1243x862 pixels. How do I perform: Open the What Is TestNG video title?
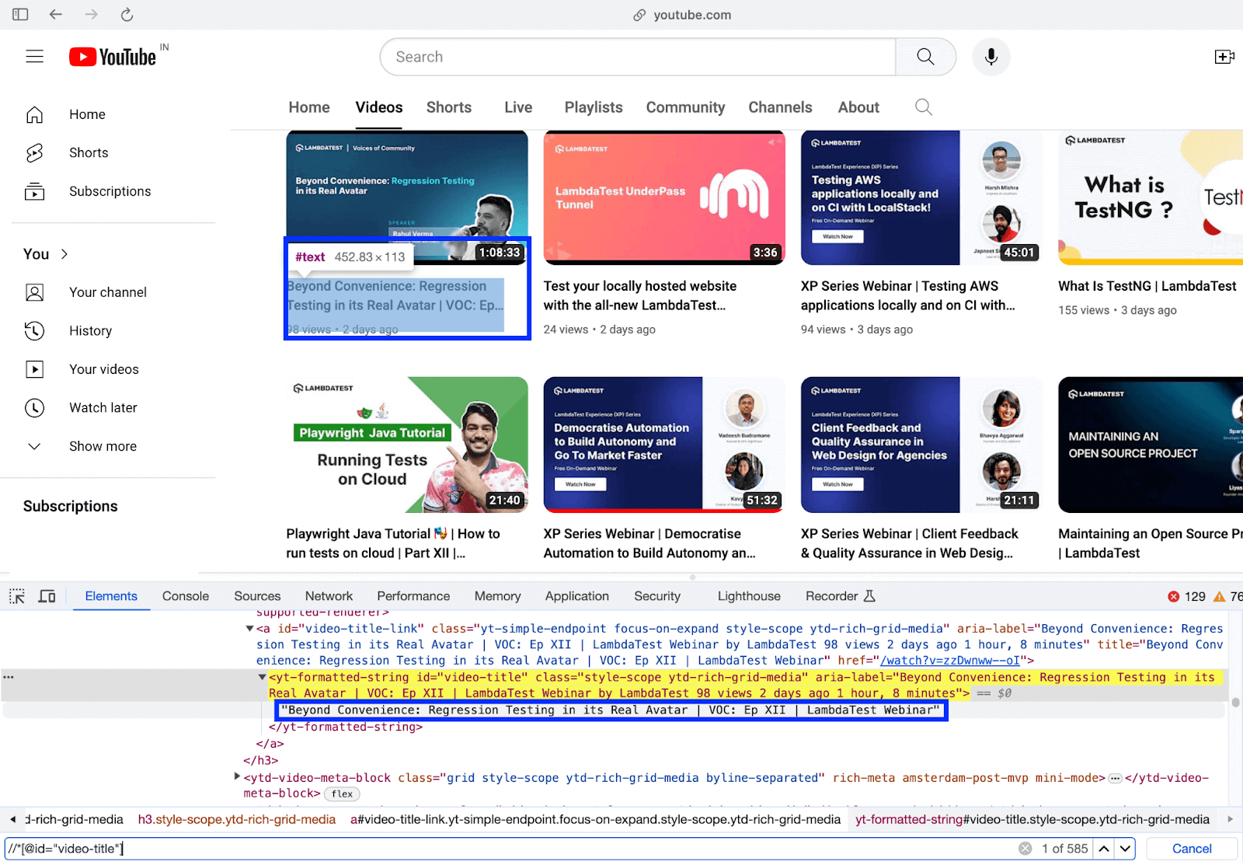[1147, 286]
